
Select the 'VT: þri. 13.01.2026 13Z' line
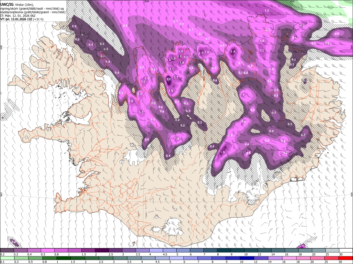pyautogui.click(x=22, y=19)
